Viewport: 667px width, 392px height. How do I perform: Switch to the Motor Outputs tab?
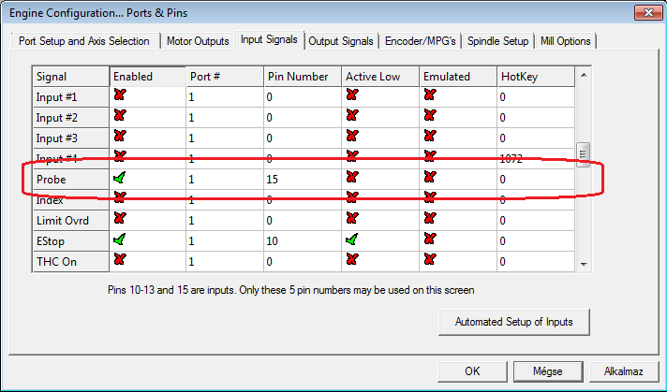[197, 41]
